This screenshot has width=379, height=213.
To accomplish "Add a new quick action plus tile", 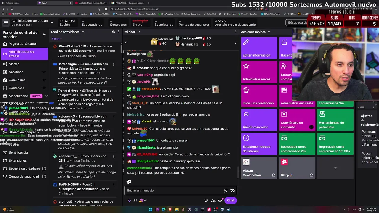I will pos(335,168).
